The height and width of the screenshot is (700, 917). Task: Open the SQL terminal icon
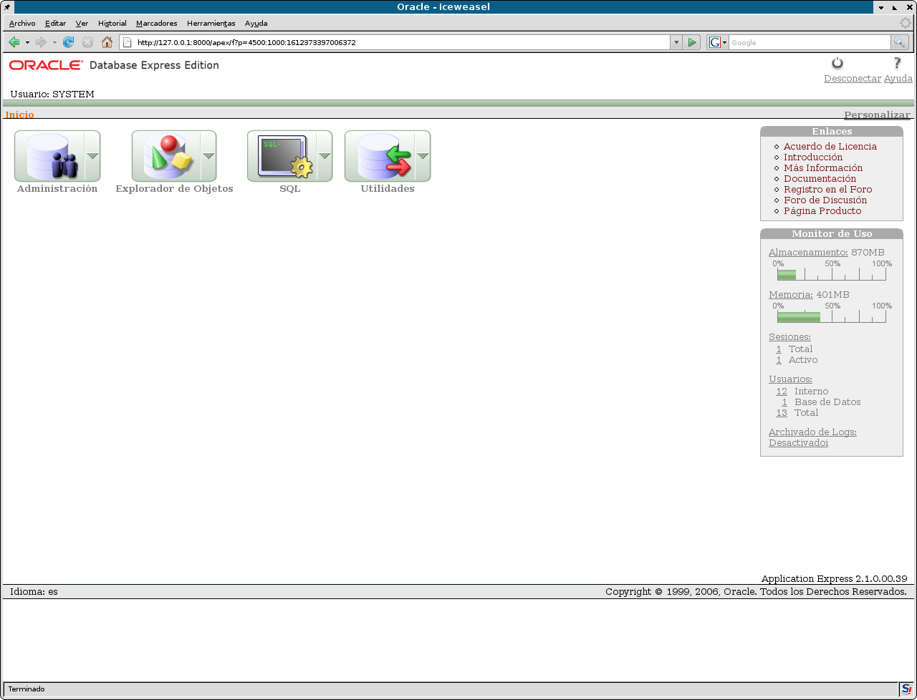(282, 156)
